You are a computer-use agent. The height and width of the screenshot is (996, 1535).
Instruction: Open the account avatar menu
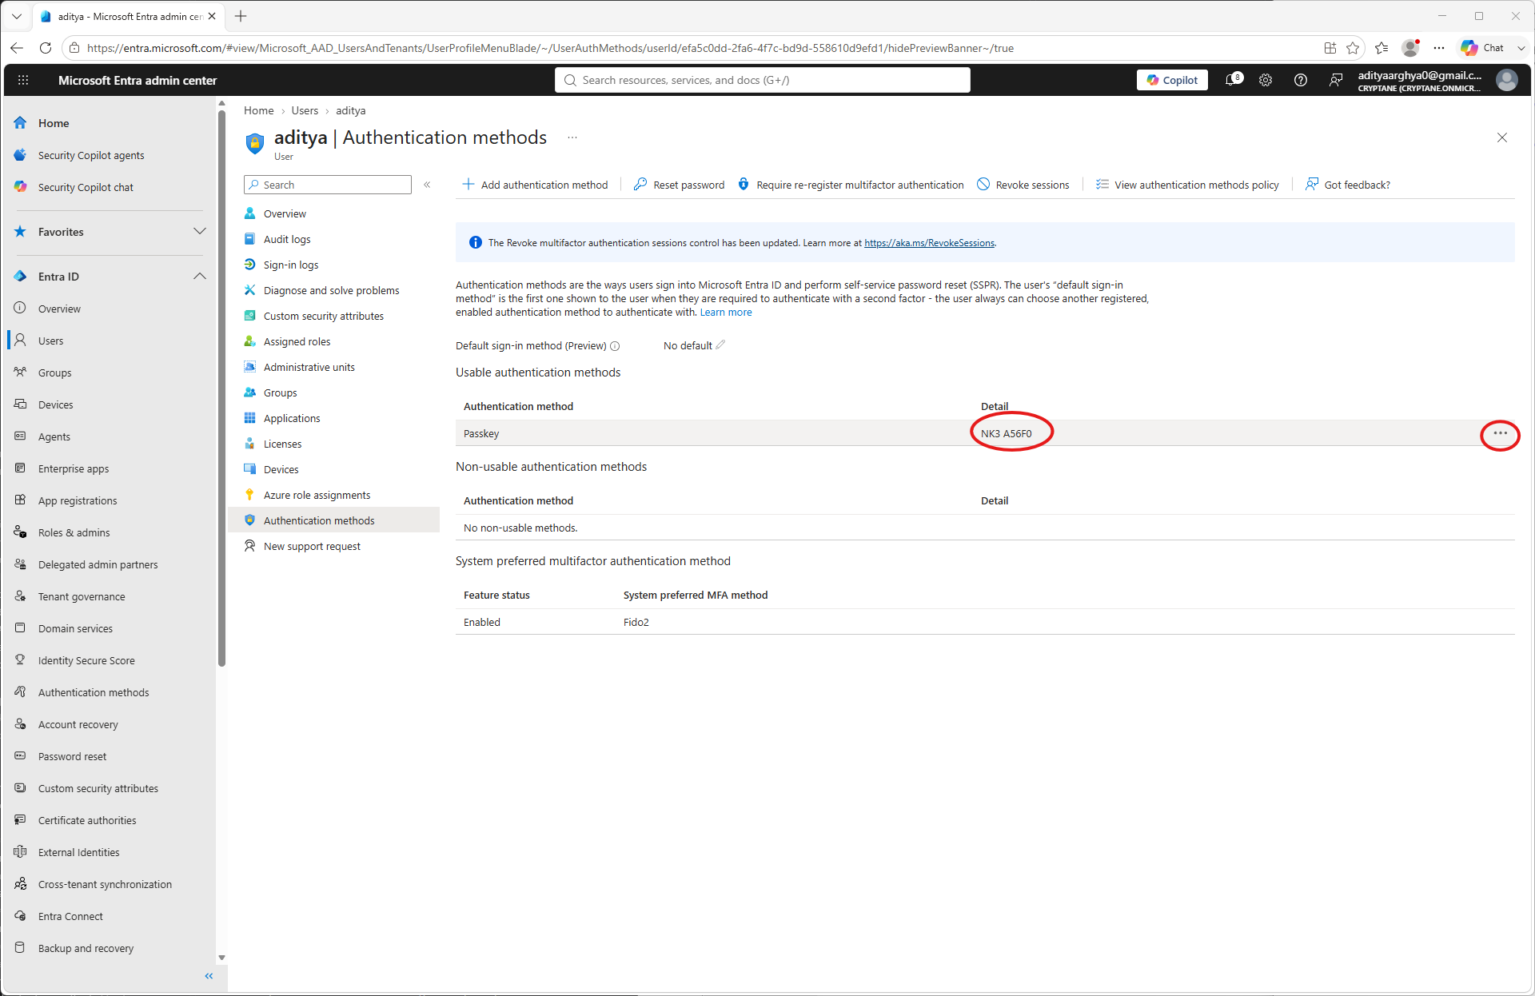(x=1507, y=80)
